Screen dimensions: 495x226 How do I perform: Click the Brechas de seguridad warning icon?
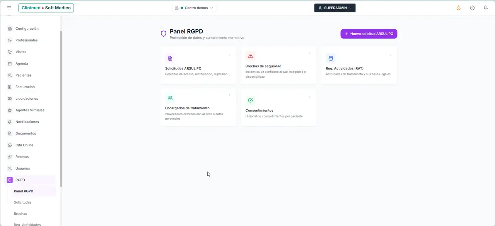250,56
